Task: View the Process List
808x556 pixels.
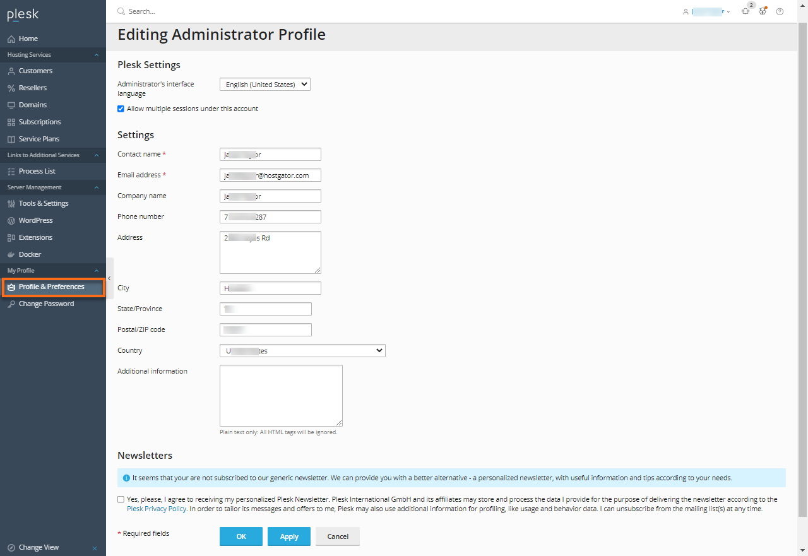Action: (36, 170)
